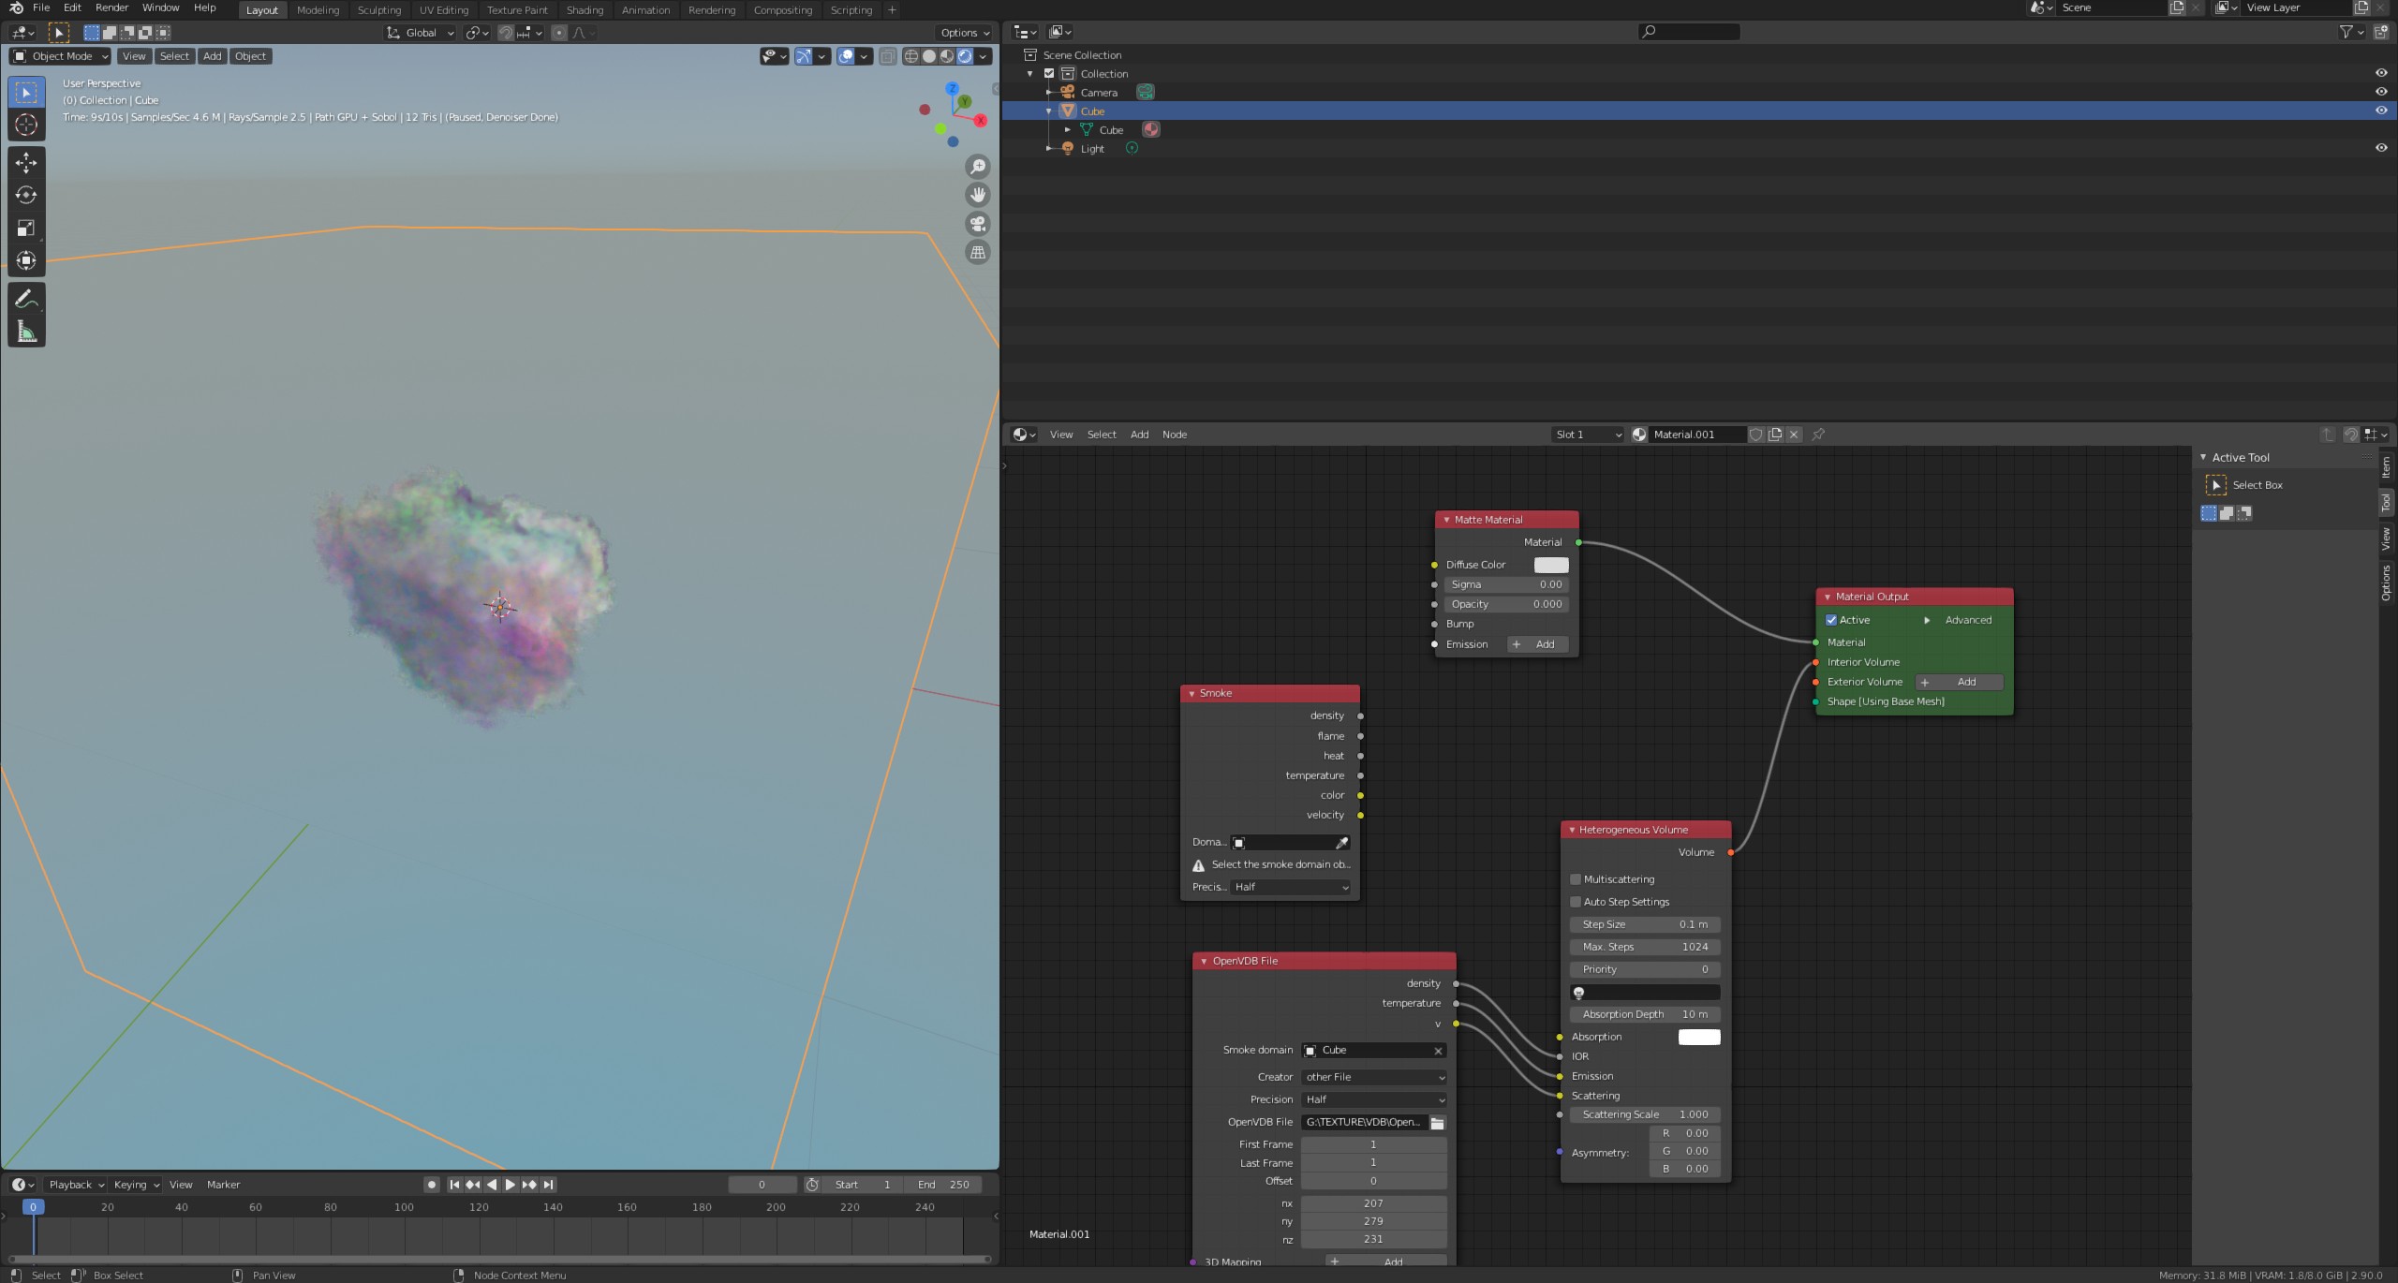The image size is (2398, 1283).
Task: Select the Move tool in the viewport toolbar
Action: [x=26, y=163]
